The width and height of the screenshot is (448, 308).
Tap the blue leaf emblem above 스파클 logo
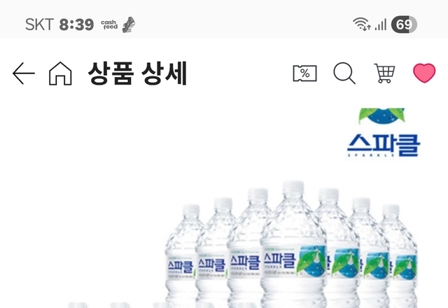click(x=381, y=116)
